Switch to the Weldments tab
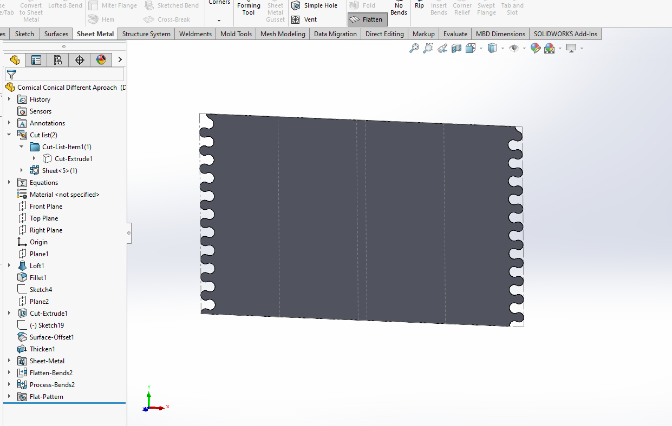672x426 pixels. pyautogui.click(x=195, y=34)
